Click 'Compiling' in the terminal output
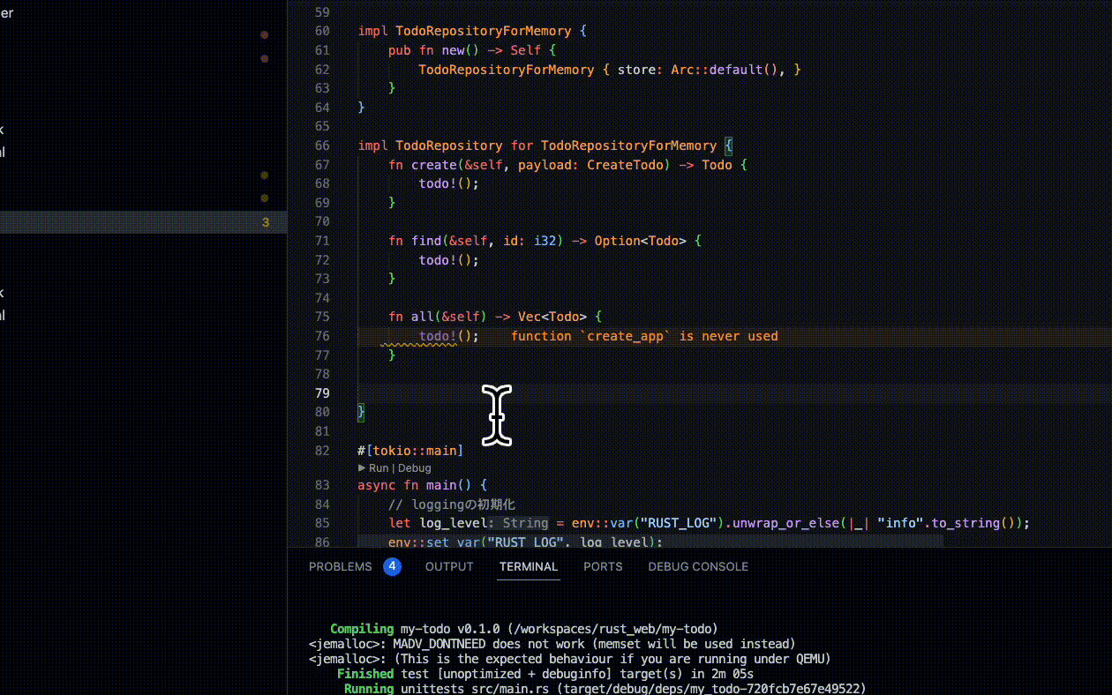The height and width of the screenshot is (695, 1112). [362, 629]
